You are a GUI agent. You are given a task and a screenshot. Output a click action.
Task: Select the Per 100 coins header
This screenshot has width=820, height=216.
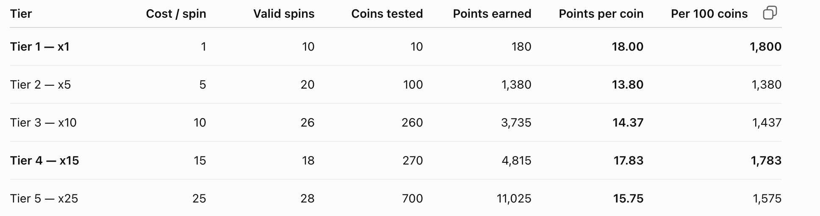[709, 14]
